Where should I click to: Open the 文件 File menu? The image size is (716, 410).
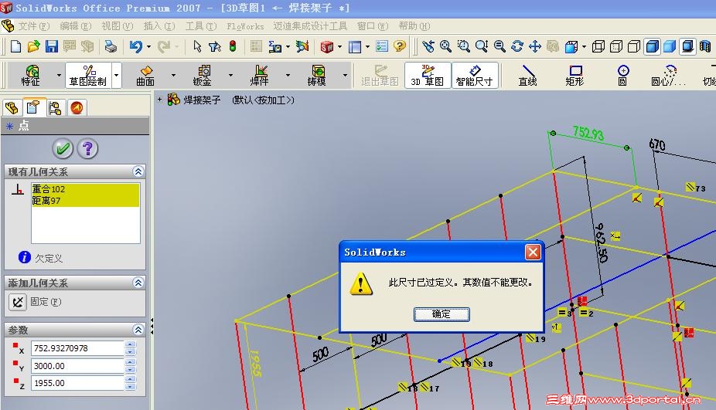point(34,26)
